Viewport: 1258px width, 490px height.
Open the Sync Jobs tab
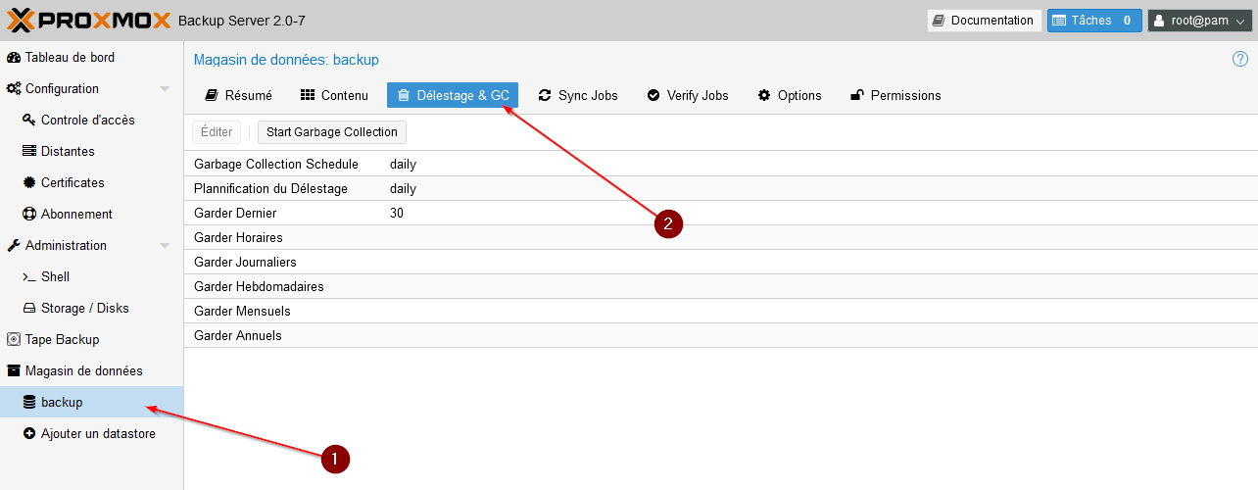click(578, 95)
